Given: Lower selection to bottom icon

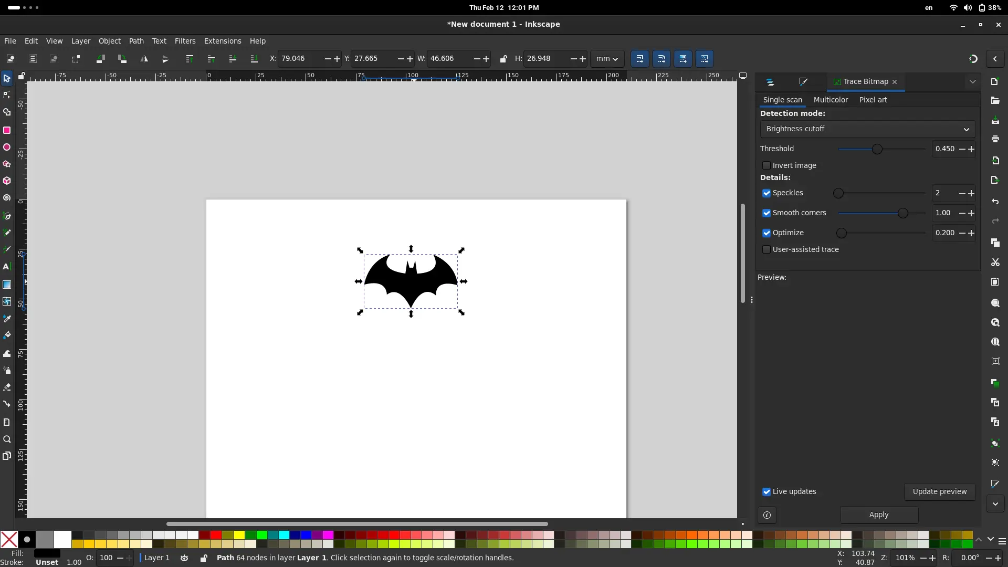Looking at the screenshot, I should click(254, 59).
